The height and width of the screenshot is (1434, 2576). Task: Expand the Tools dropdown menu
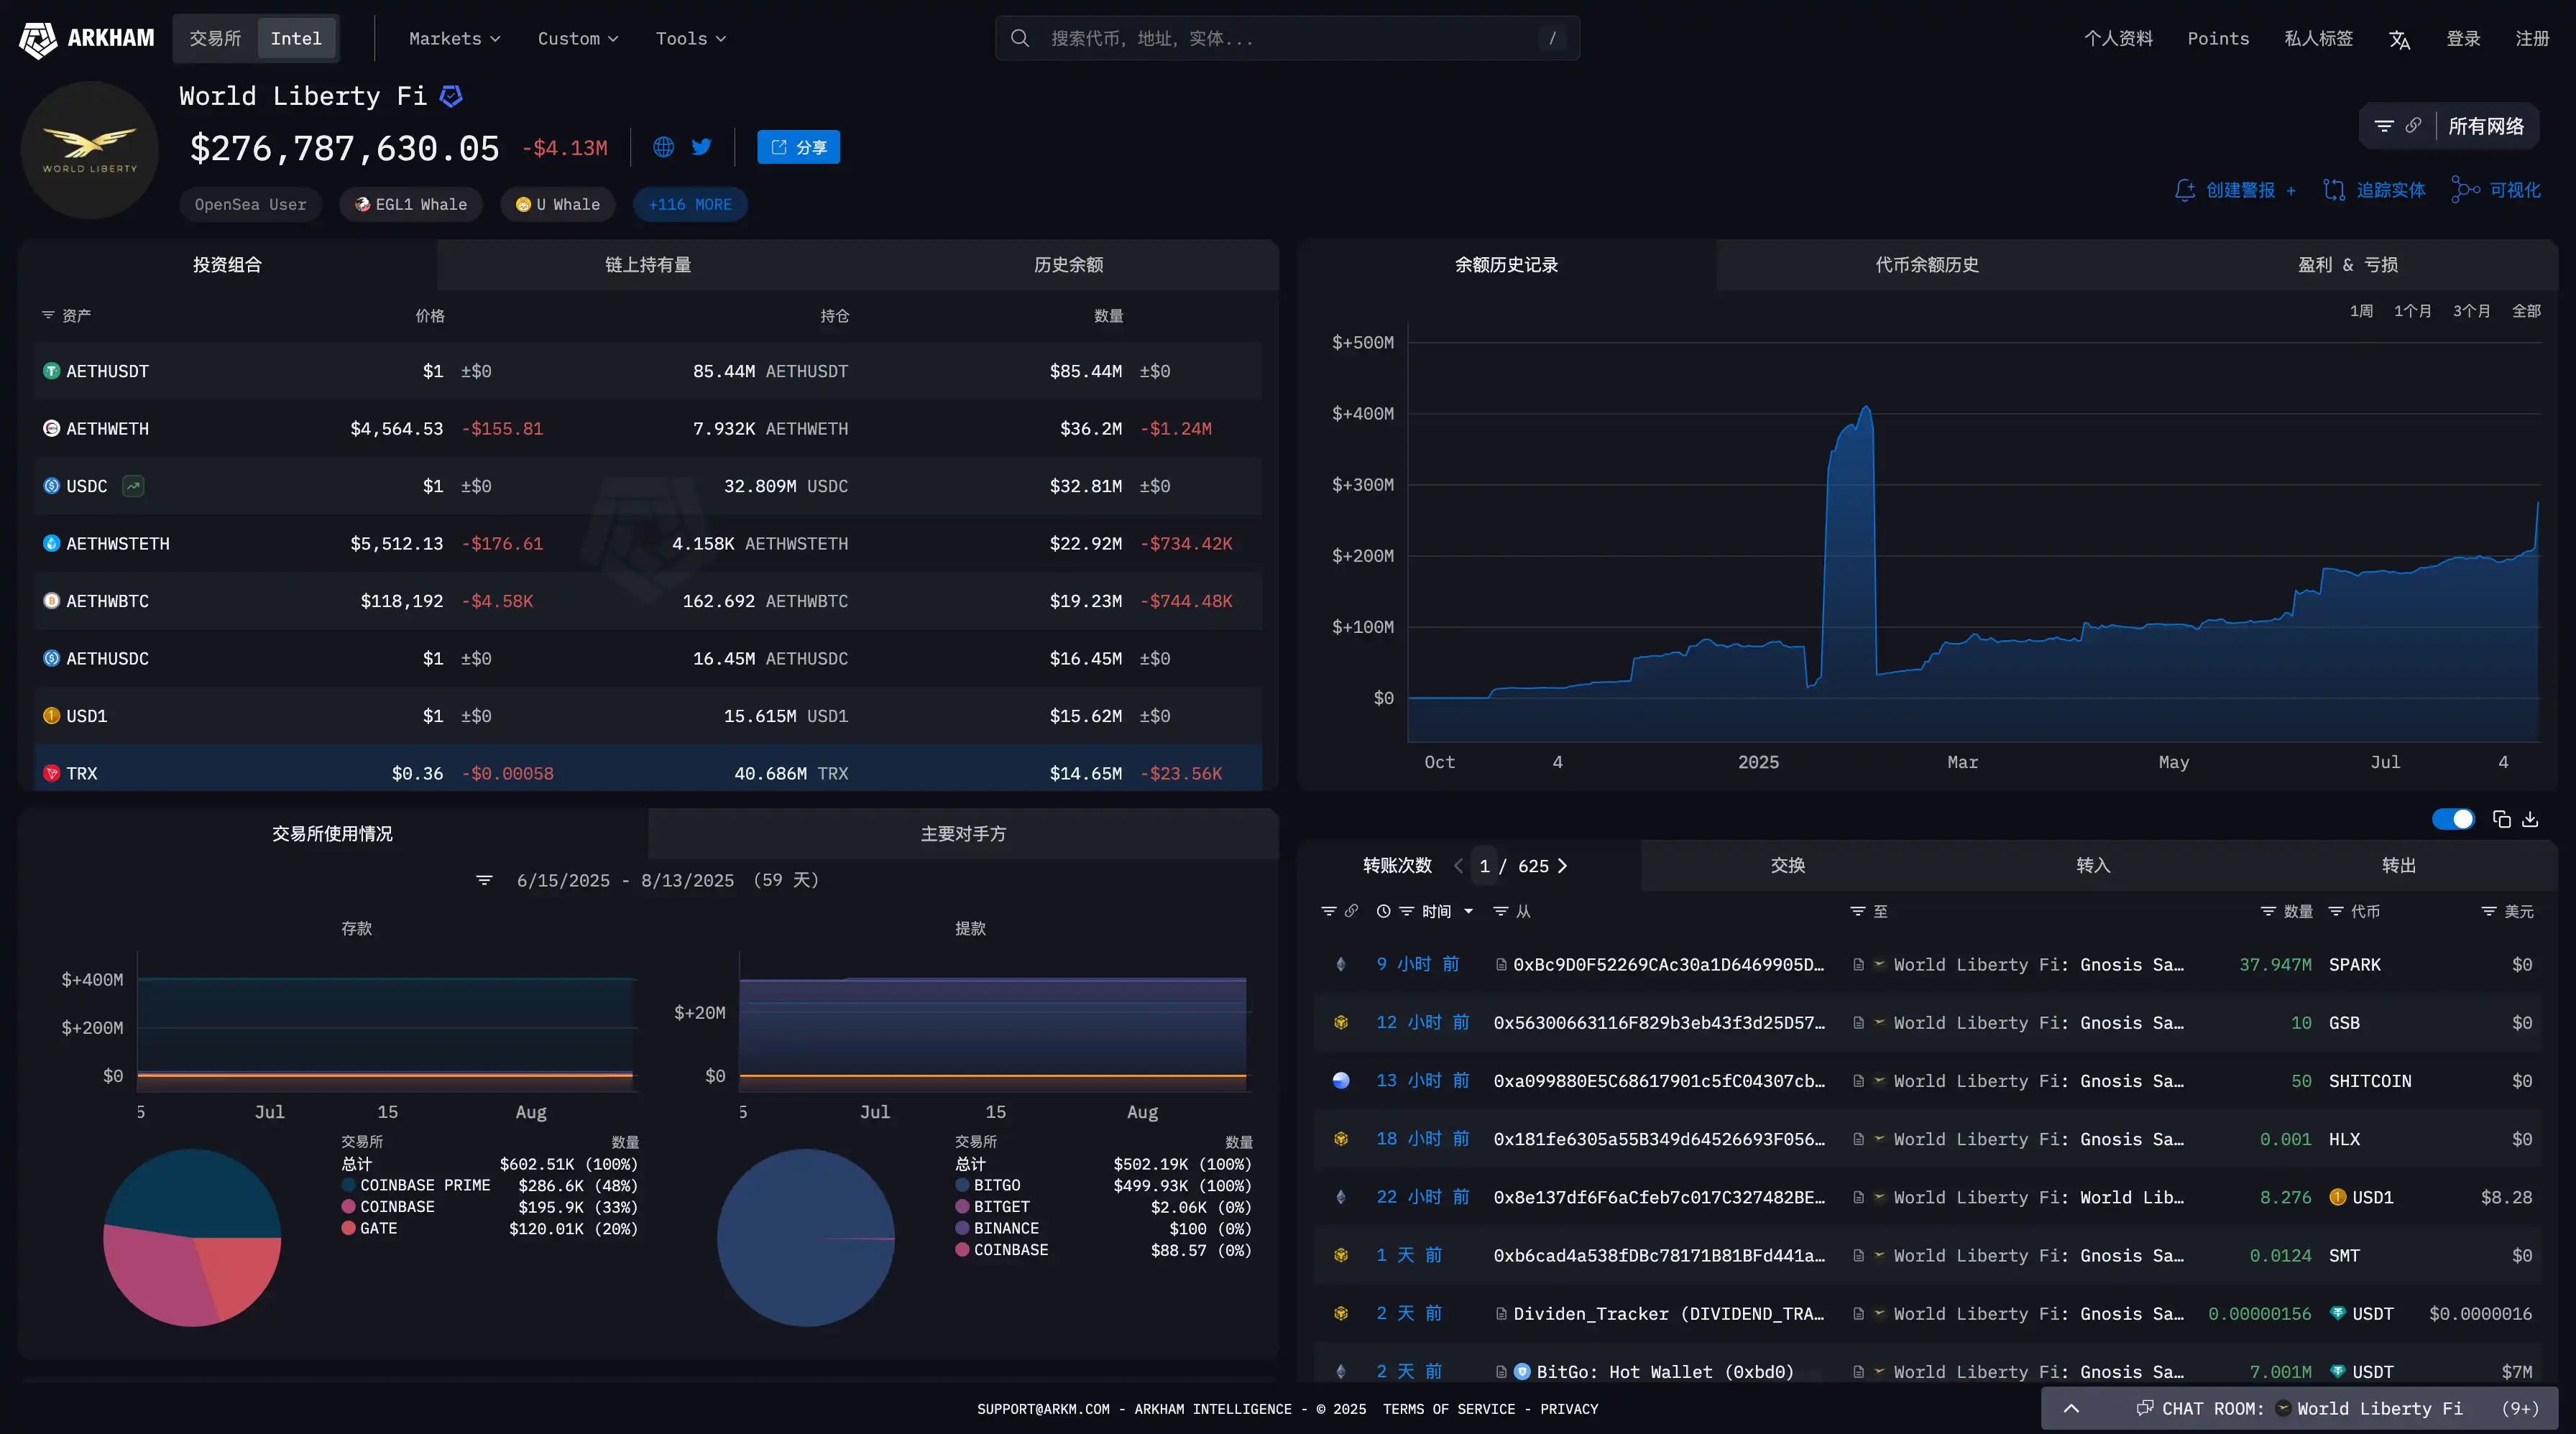(x=690, y=38)
